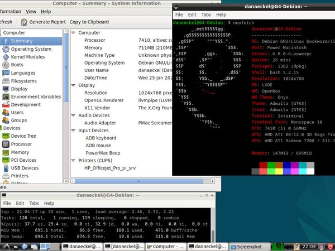The height and width of the screenshot is (251, 335).
Task: Open Environment Variables in the sidebar
Action: pos(36,96)
